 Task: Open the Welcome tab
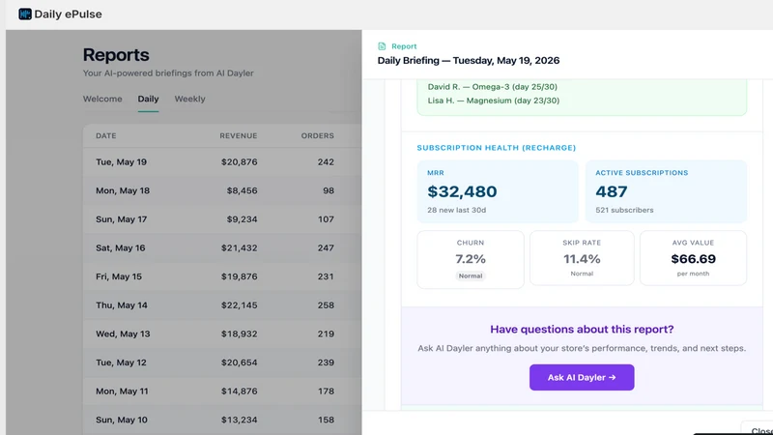(x=102, y=99)
